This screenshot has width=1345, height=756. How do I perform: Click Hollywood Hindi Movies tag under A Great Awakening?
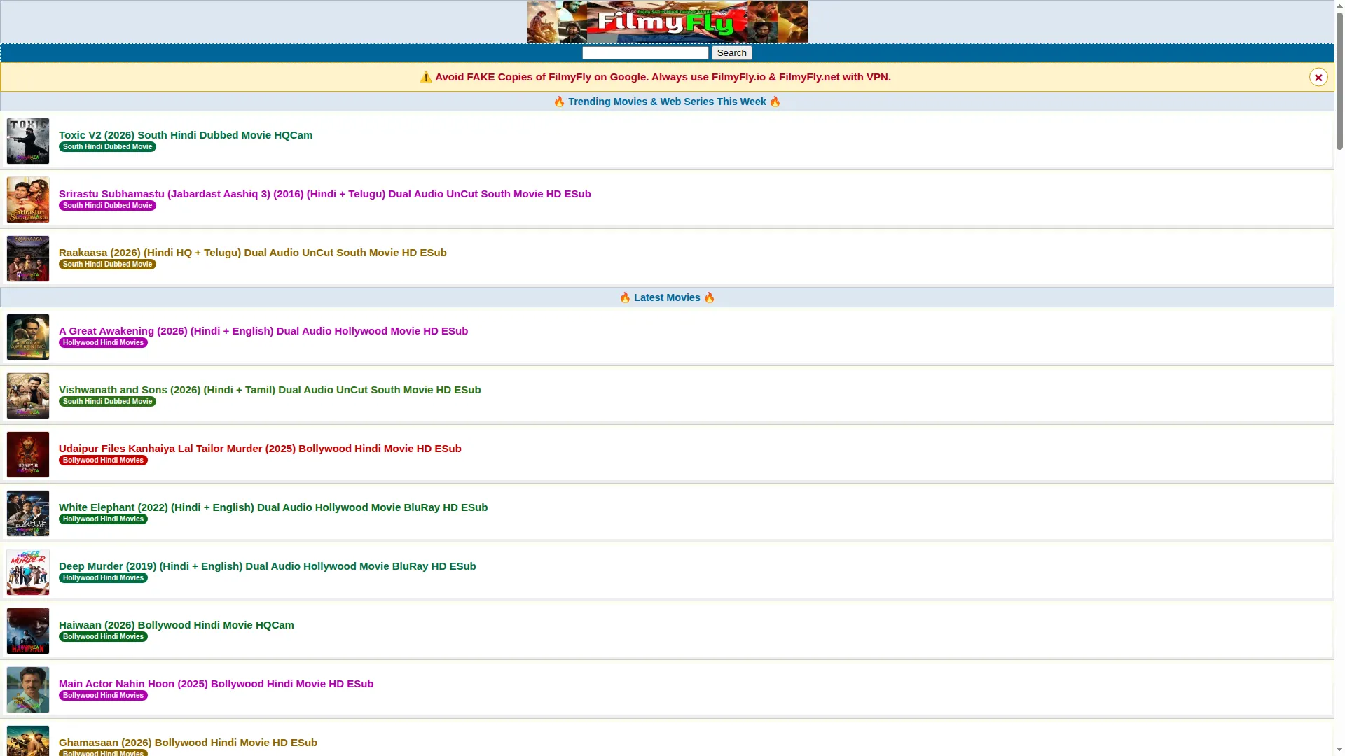tap(103, 343)
